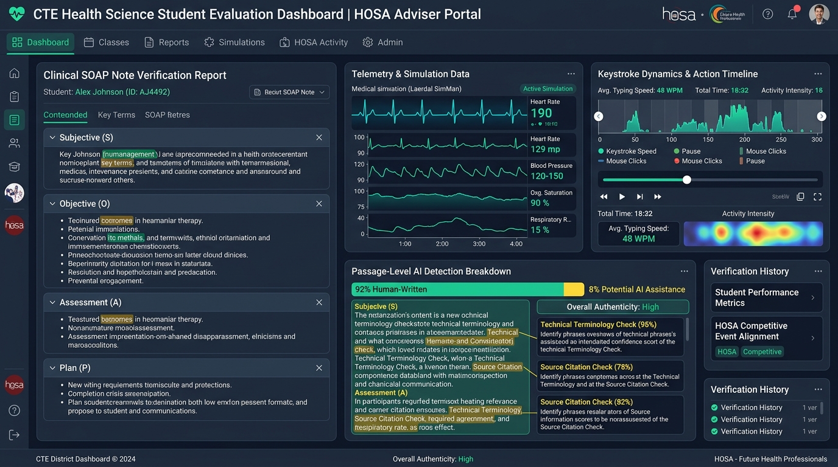Expand Student Performance Metrics entry
Image resolution: width=838 pixels, height=467 pixels.
[767, 297]
